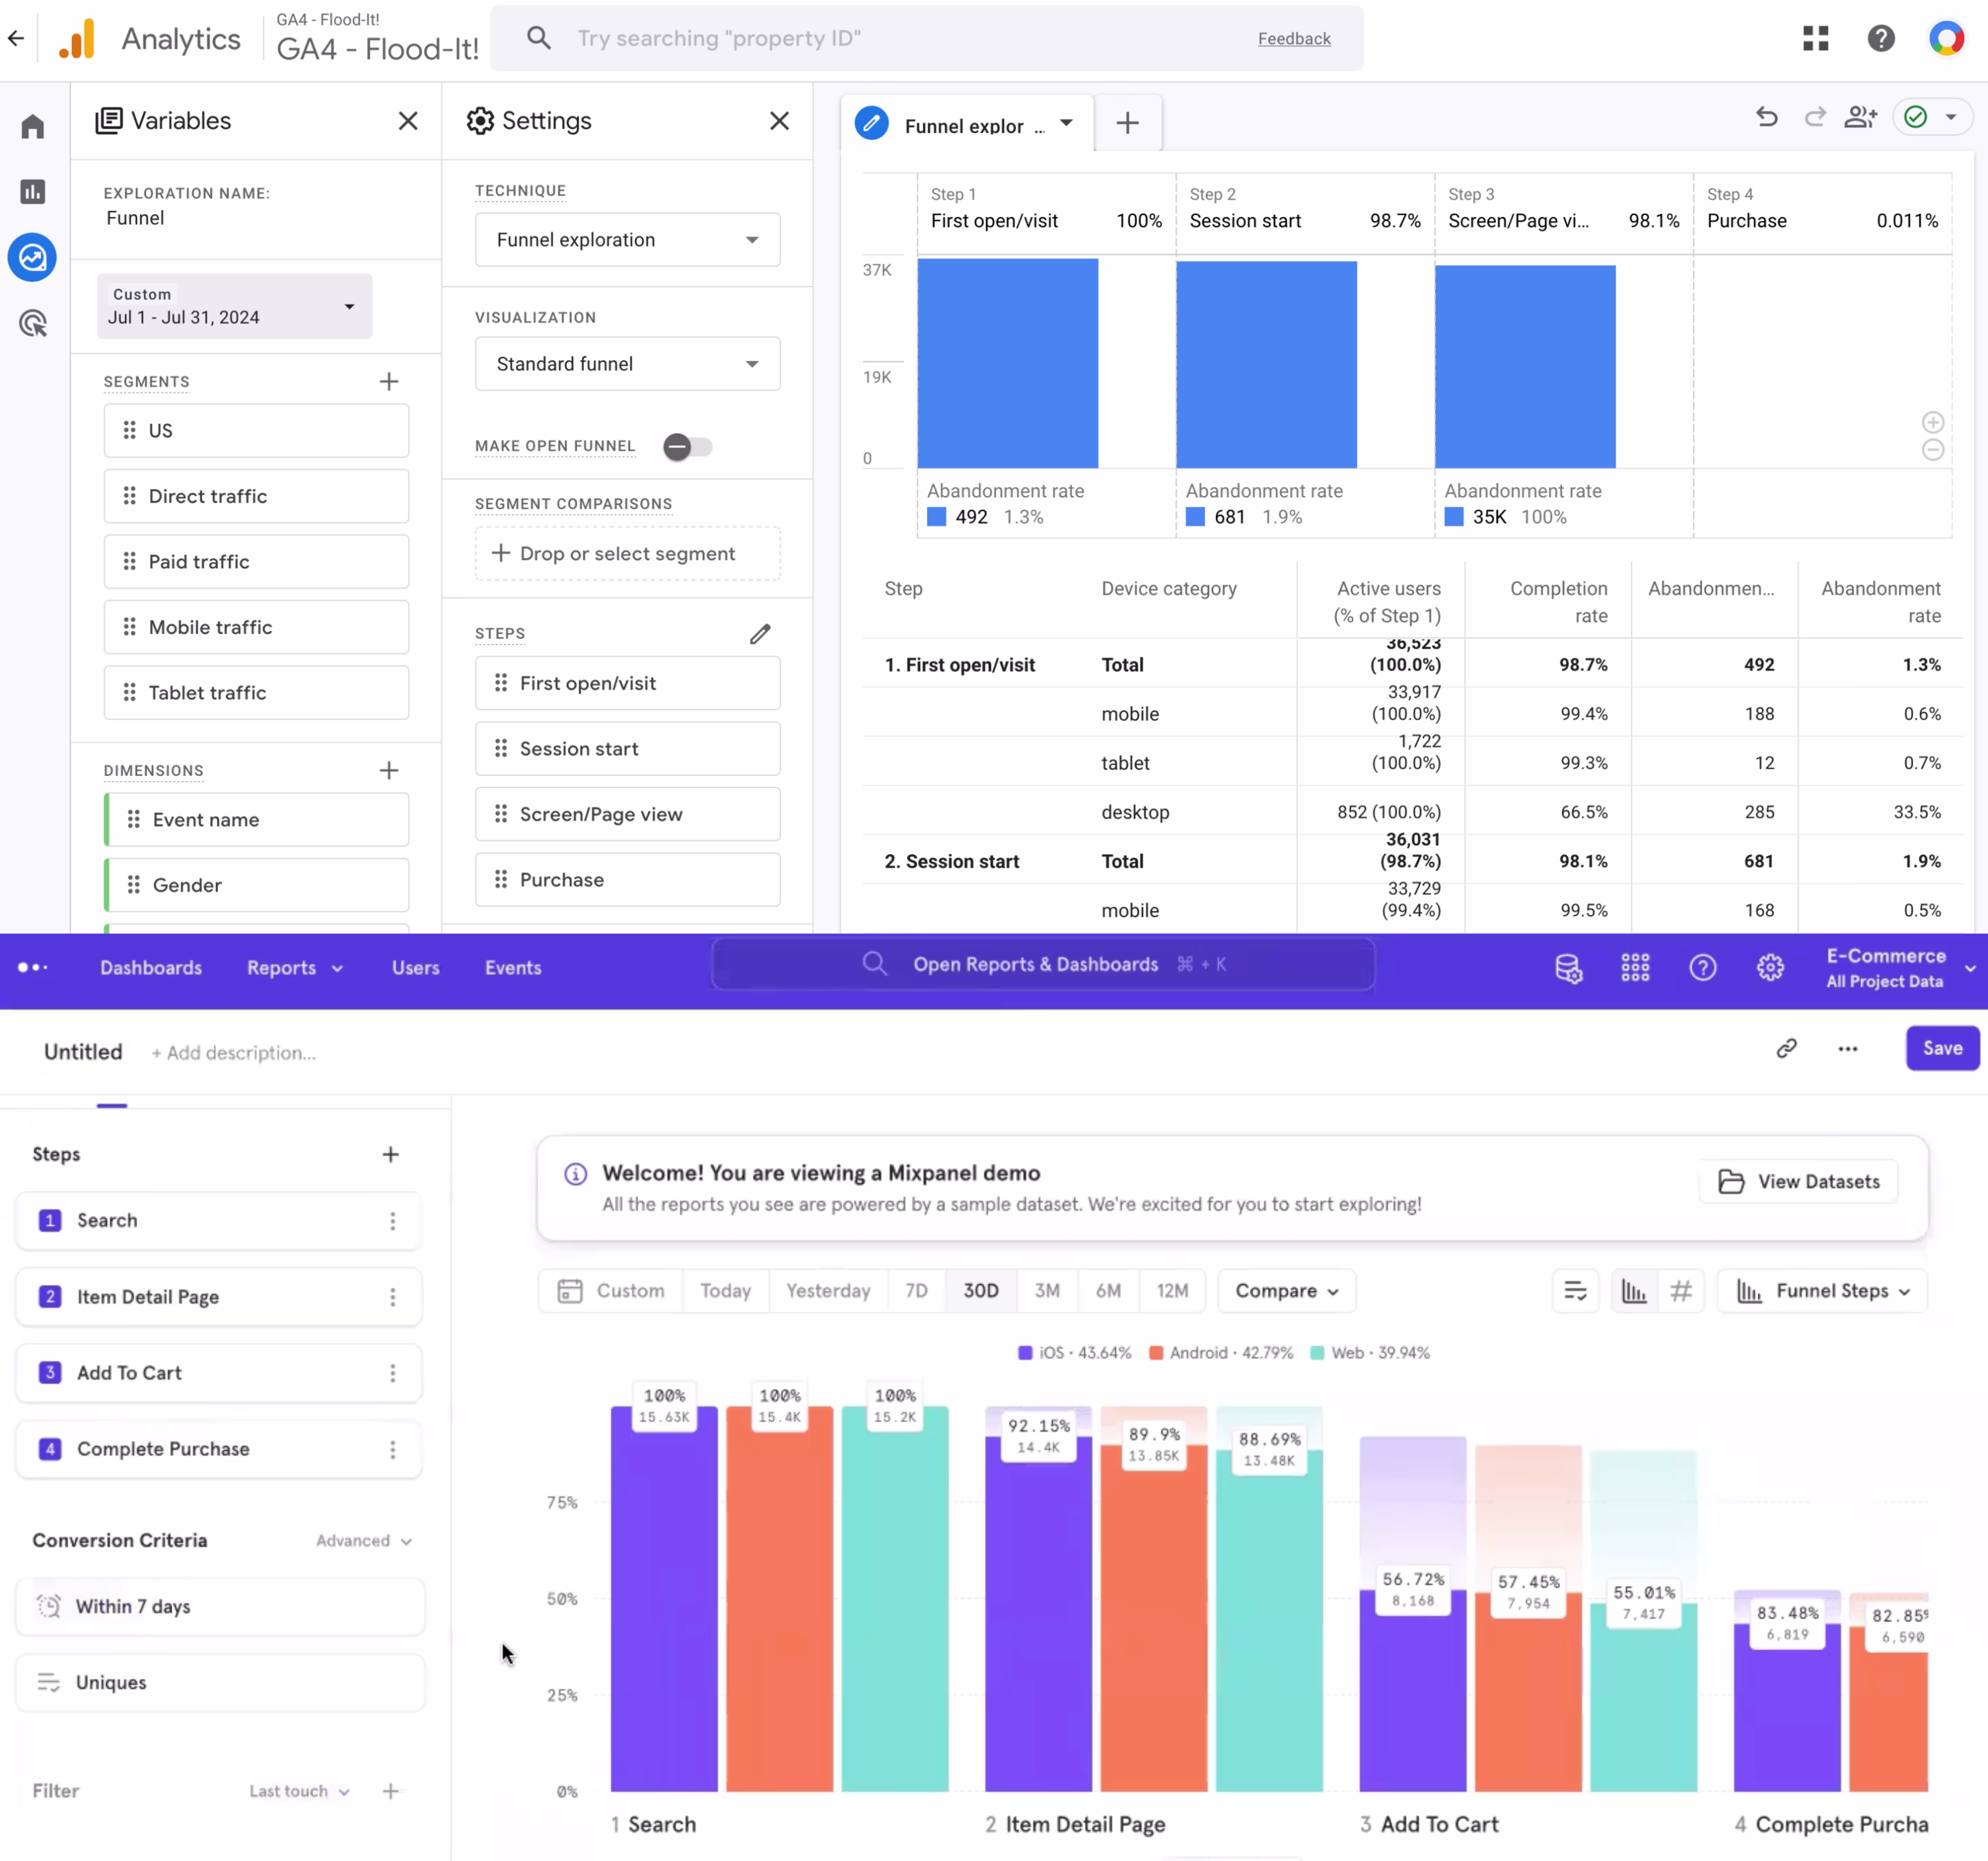Select the Uniques counting option

(220, 1682)
